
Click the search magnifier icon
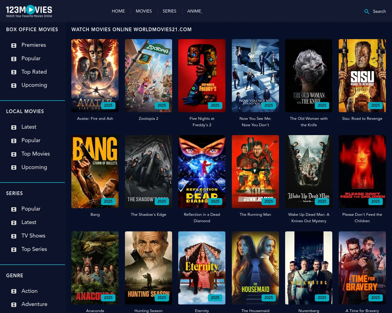coord(367,12)
